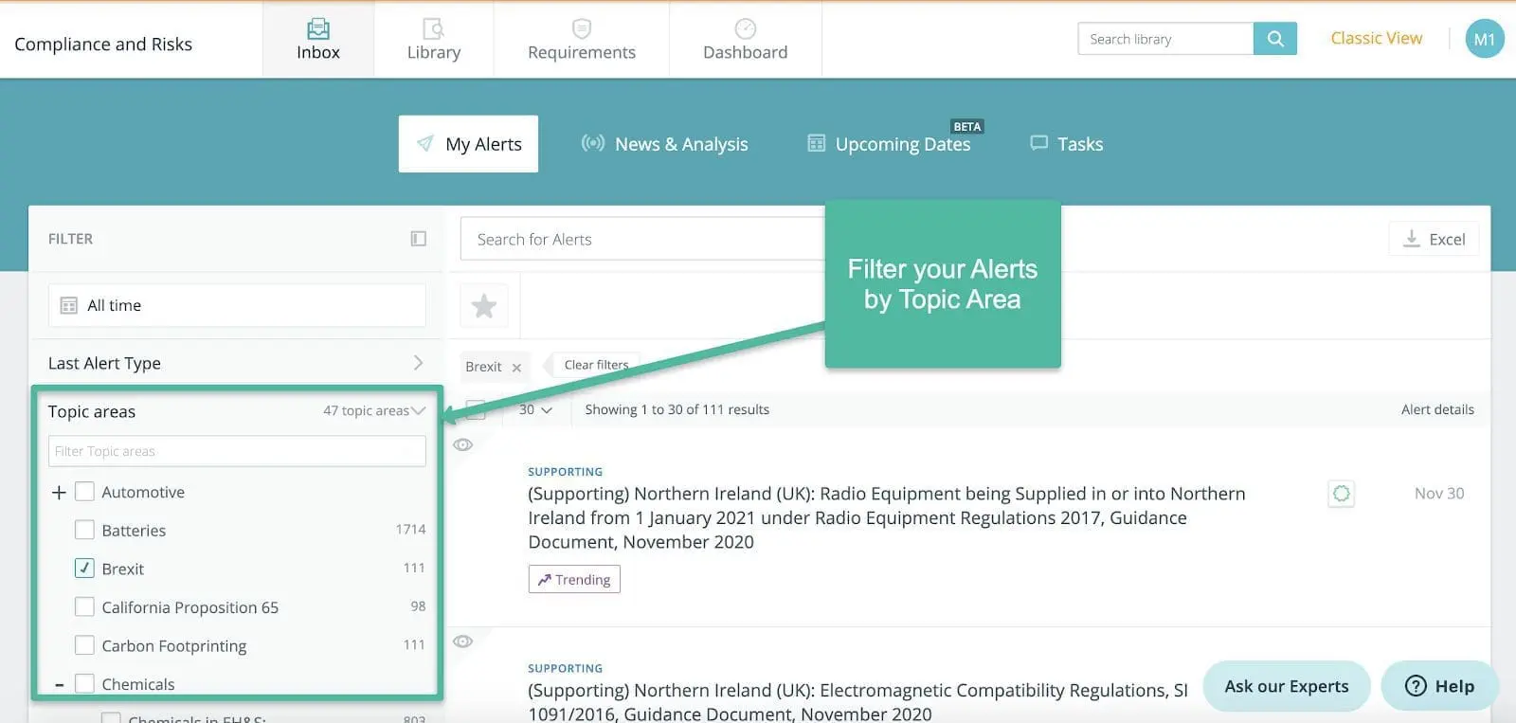Enable California Proposition 65 checkbox

pyautogui.click(x=84, y=606)
